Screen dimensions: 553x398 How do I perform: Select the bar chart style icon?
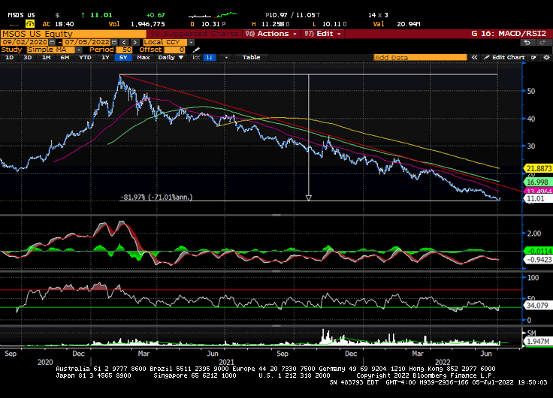pyautogui.click(x=210, y=58)
